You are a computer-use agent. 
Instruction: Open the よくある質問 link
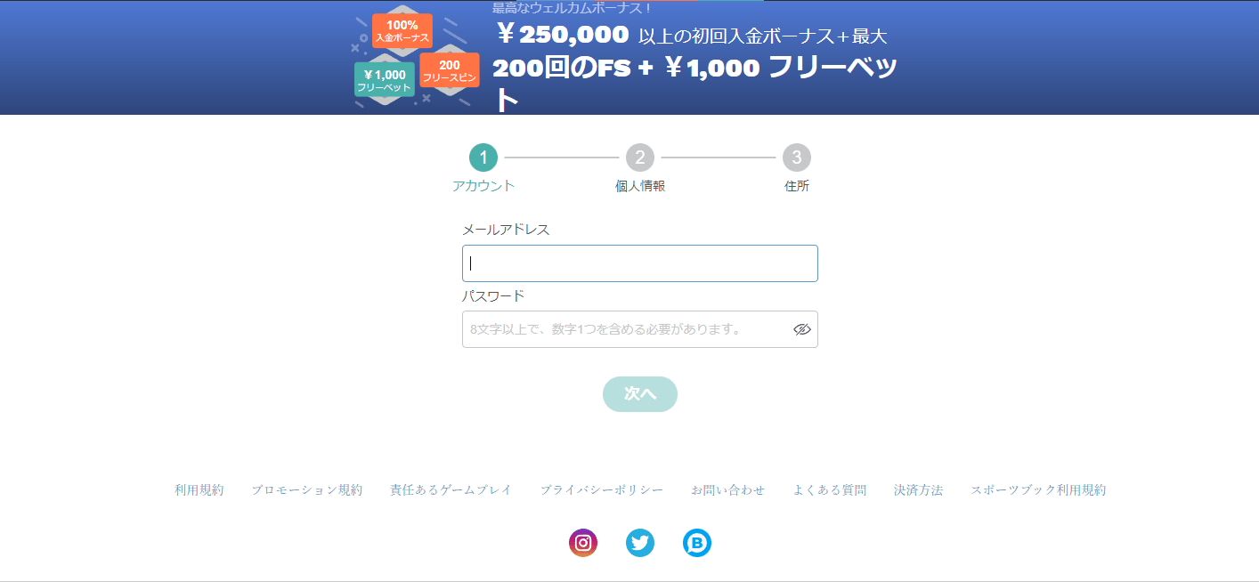830,490
